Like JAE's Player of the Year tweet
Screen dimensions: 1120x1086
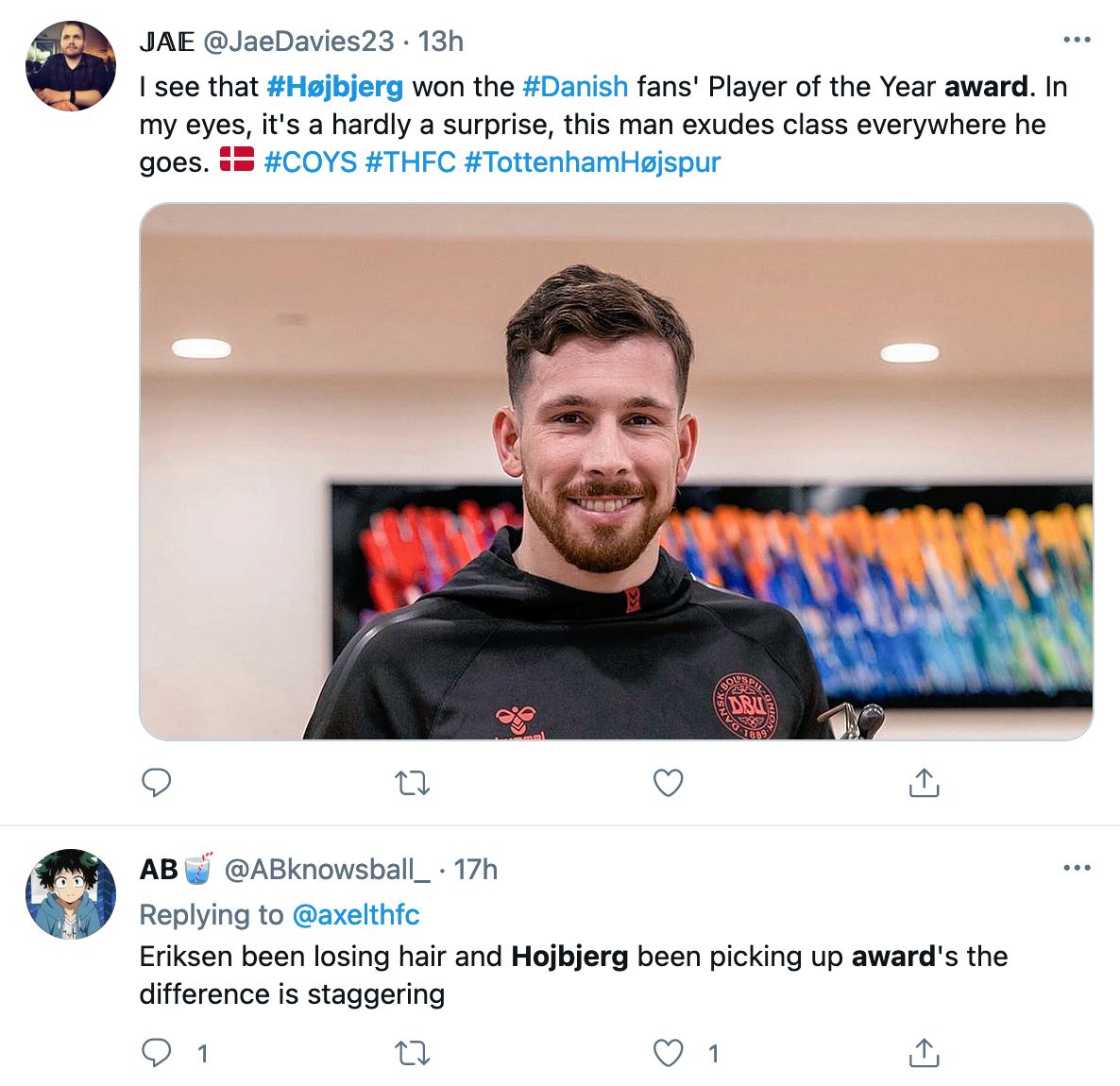click(668, 783)
